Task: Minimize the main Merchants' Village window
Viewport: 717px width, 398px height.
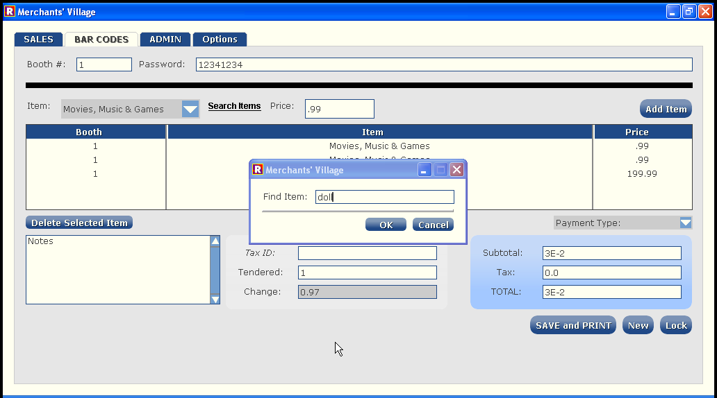Action: click(x=673, y=12)
